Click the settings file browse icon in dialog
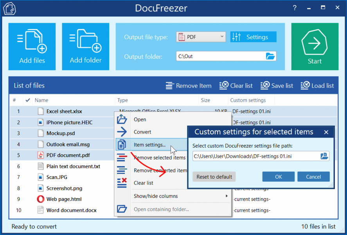This screenshot has width=347, height=235. coord(324,155)
